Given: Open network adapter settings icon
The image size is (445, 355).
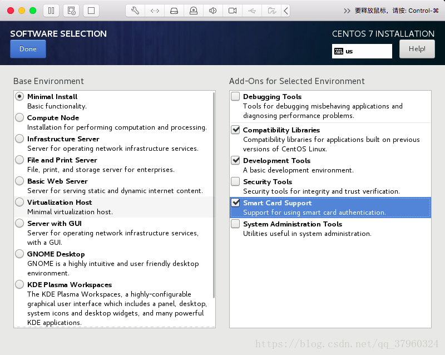Looking at the screenshot, I should (155, 11).
